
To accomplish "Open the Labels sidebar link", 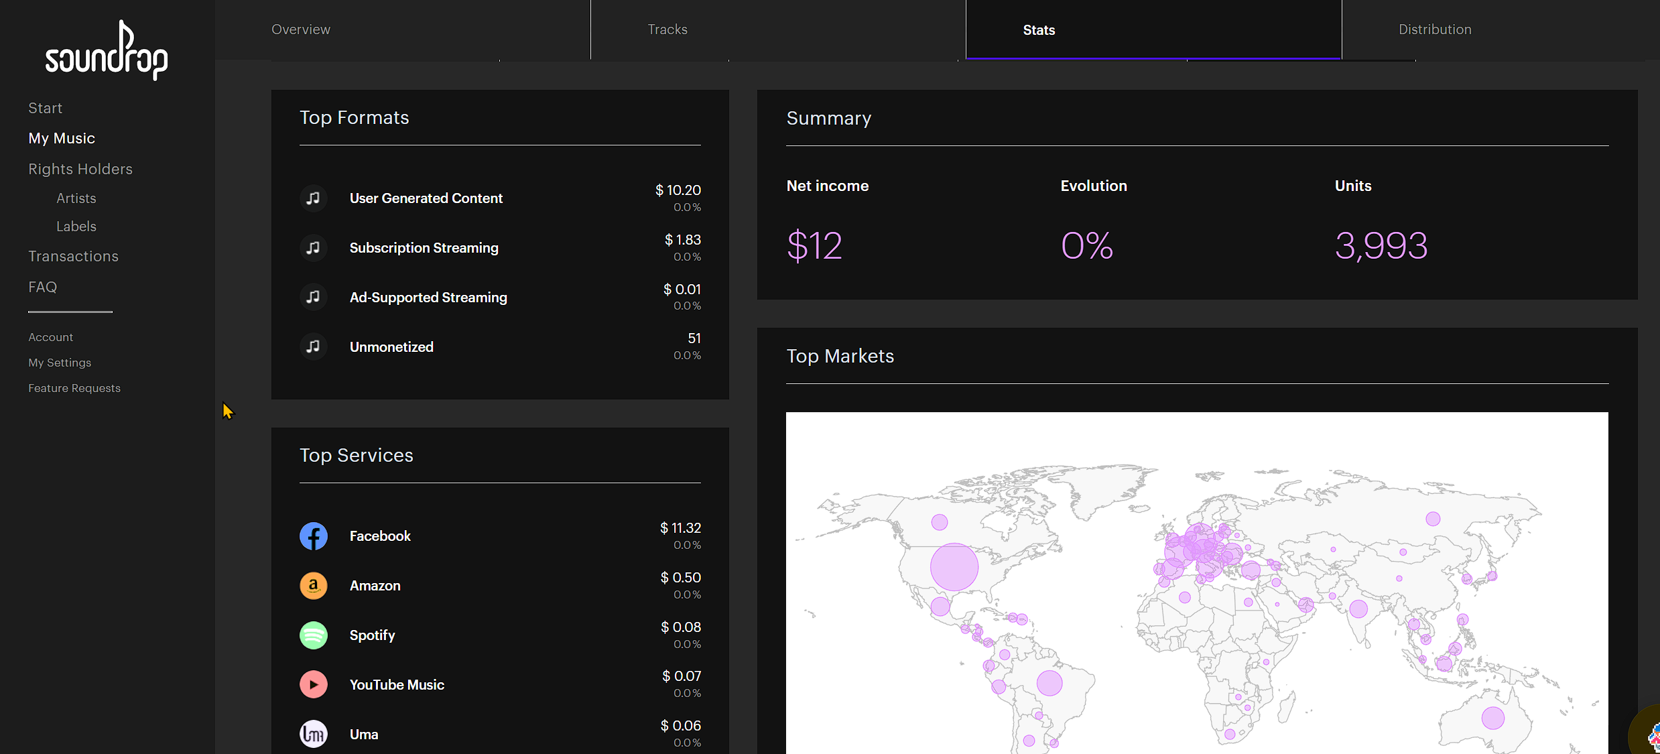I will (76, 227).
